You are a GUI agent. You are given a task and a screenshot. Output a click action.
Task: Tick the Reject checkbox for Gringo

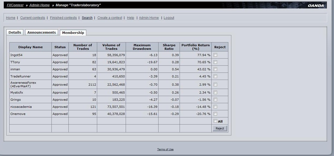[215, 99]
